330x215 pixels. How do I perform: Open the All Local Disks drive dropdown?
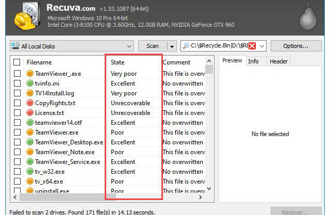72,46
